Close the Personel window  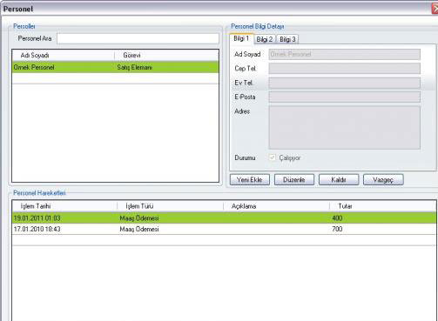(x=435, y=9)
